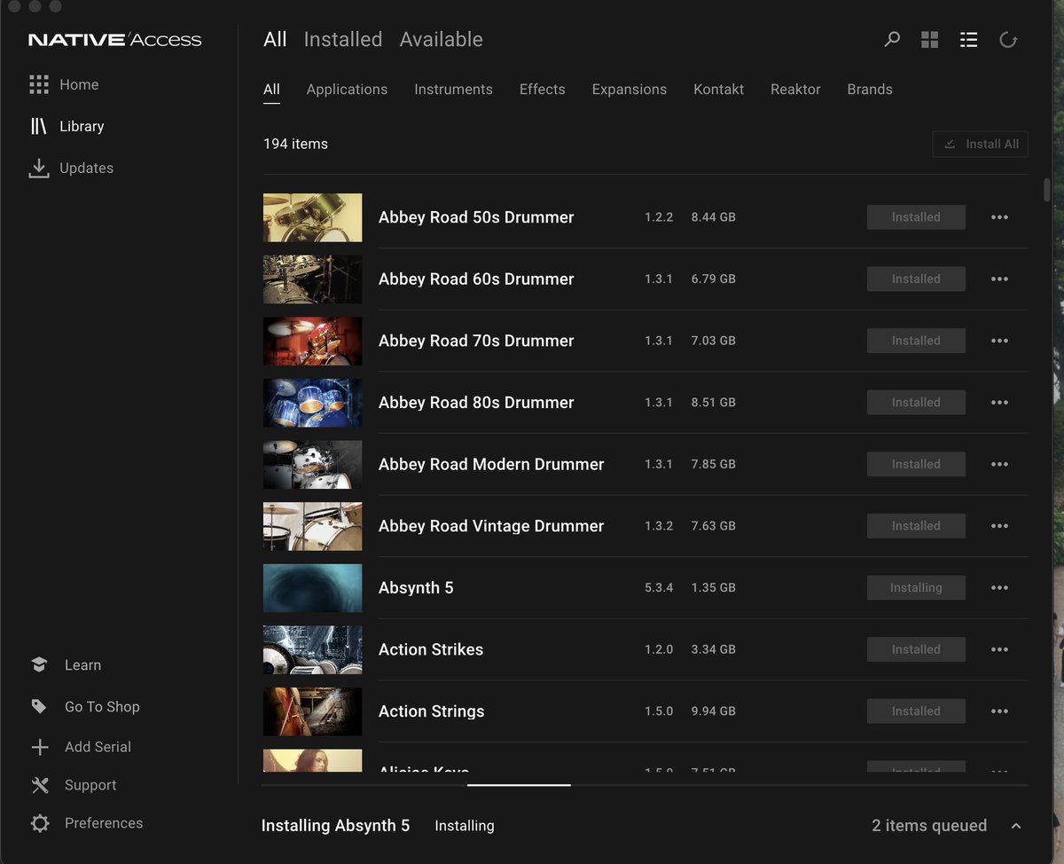Screen dimensions: 1064x864
Task: Click the 194 items count
Action: (295, 144)
